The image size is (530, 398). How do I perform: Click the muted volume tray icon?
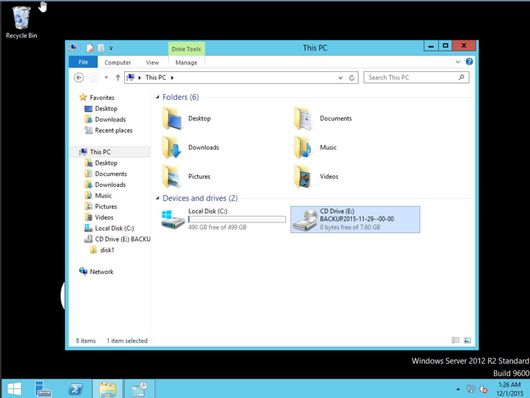point(483,389)
